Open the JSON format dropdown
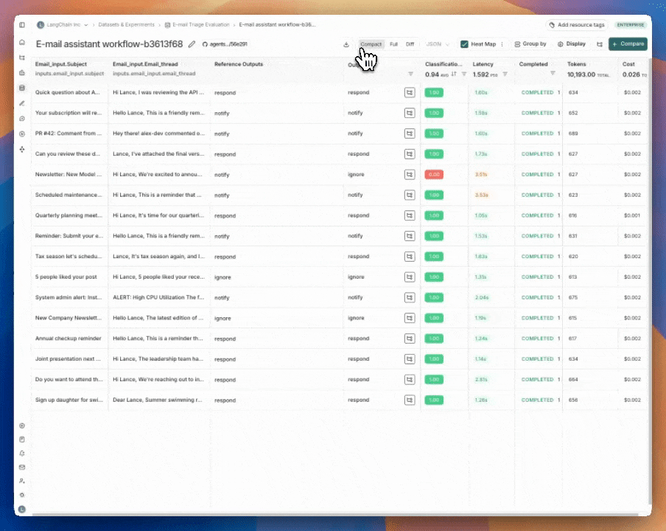This screenshot has height=531, width=666. [438, 44]
